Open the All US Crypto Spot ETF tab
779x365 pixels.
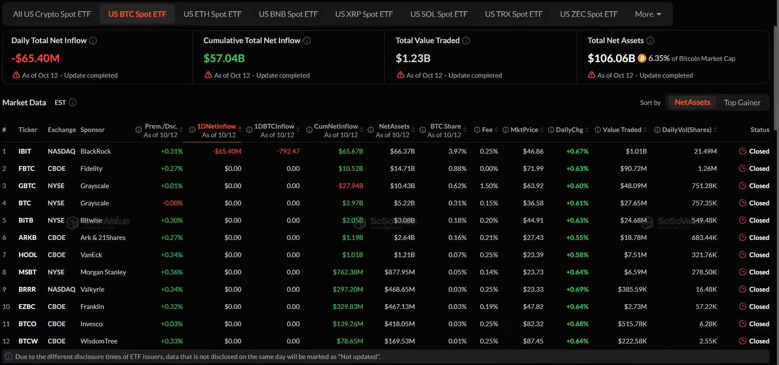pyautogui.click(x=52, y=14)
